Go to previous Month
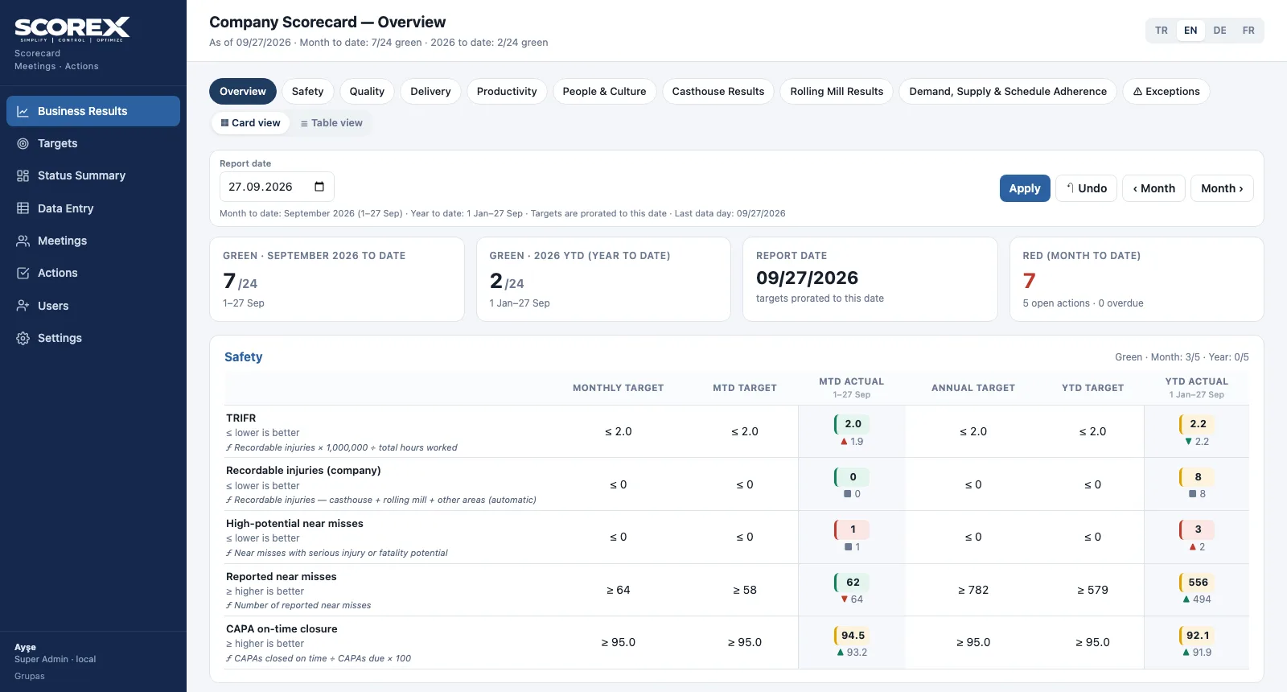 click(1153, 188)
